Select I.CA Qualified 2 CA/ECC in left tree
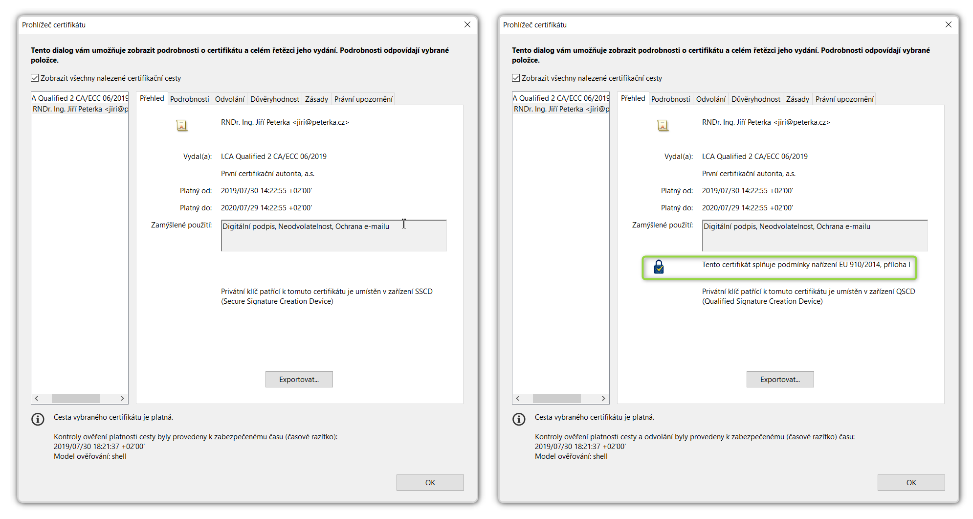 pyautogui.click(x=79, y=98)
